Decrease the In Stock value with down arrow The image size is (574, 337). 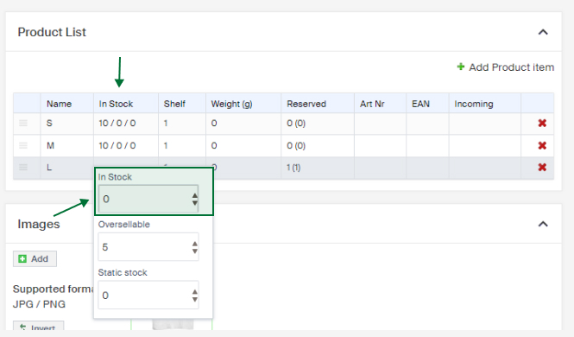pos(195,203)
